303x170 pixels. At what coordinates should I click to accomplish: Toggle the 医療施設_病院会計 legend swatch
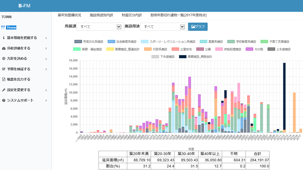[183, 57]
